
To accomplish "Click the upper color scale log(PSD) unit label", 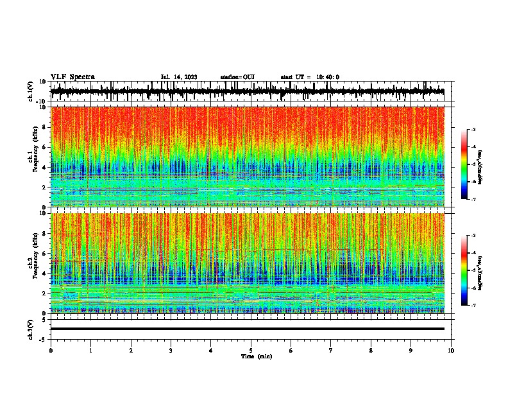I will click(x=480, y=167).
